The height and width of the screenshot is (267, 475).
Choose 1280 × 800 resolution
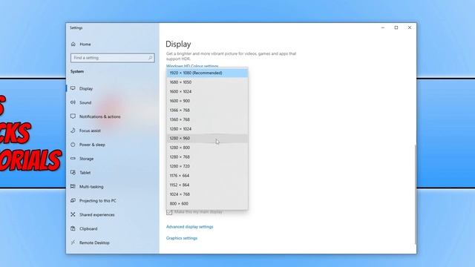207,148
